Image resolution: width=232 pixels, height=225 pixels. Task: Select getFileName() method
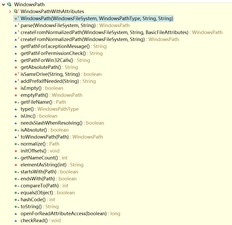pyautogui.click(x=43, y=102)
